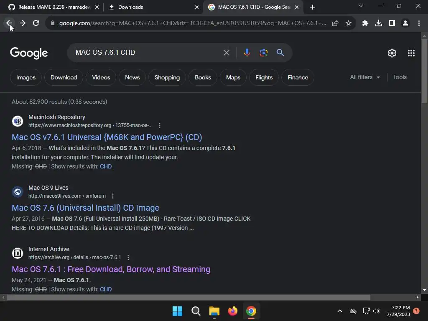Screen dimensions: 428x321
Task: Filter results by Shopping
Action: coord(167,77)
